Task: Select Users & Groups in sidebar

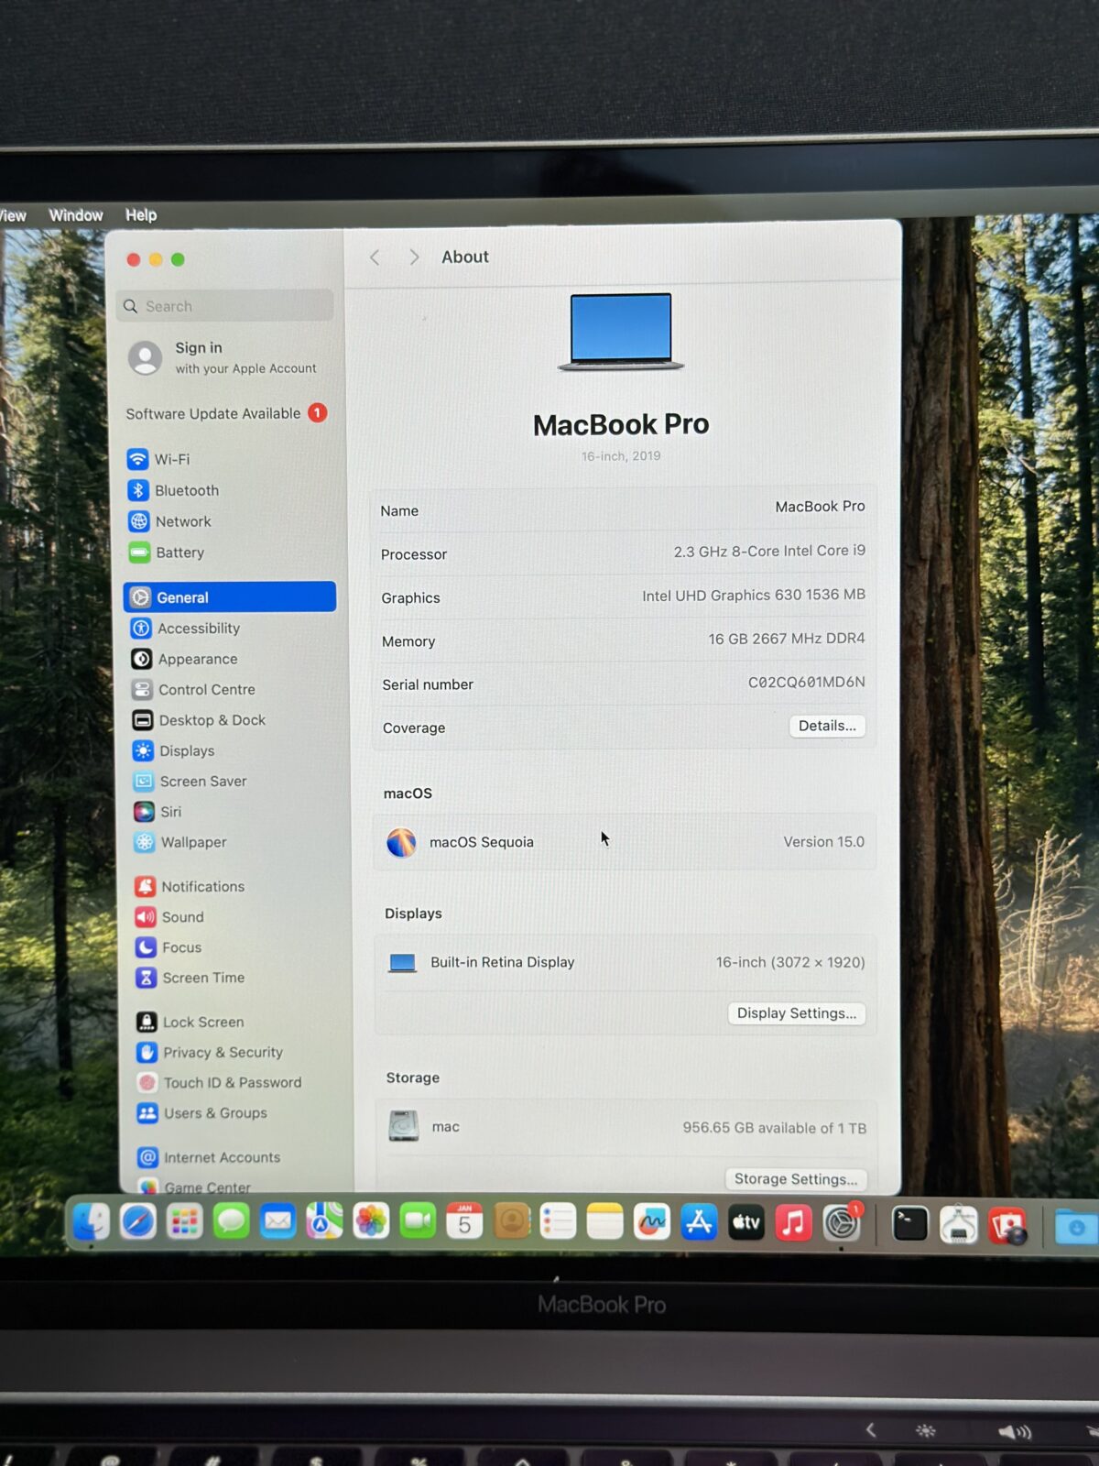Action: [201, 1113]
